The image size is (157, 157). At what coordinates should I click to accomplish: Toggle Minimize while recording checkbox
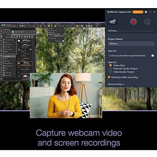[x=109, y=77]
